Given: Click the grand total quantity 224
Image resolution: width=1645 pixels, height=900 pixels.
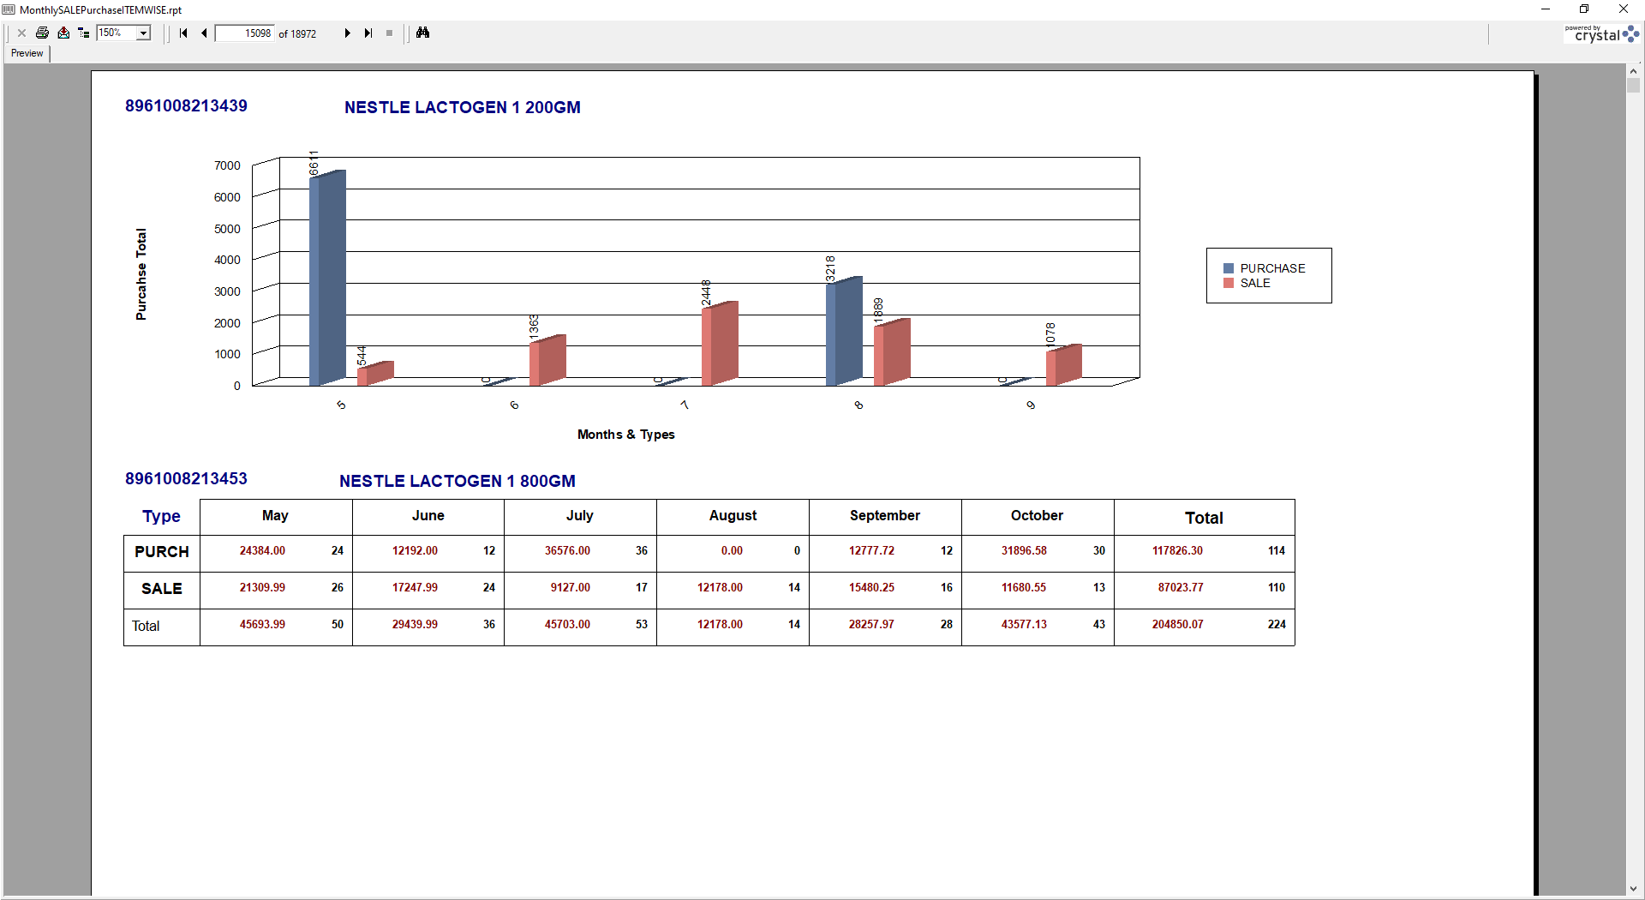Looking at the screenshot, I should click(1277, 625).
